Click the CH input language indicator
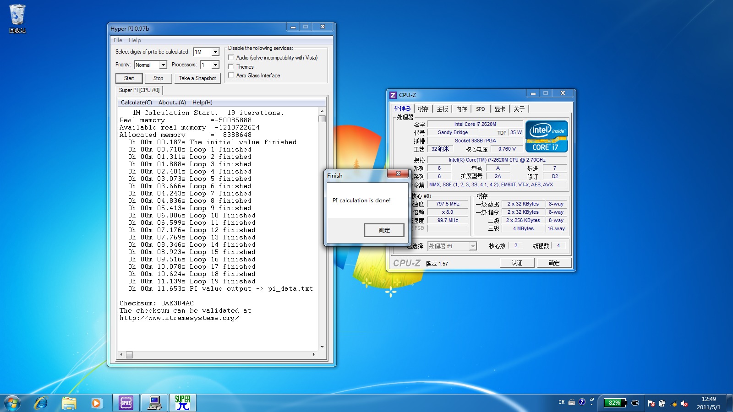The image size is (733, 412). 561,402
